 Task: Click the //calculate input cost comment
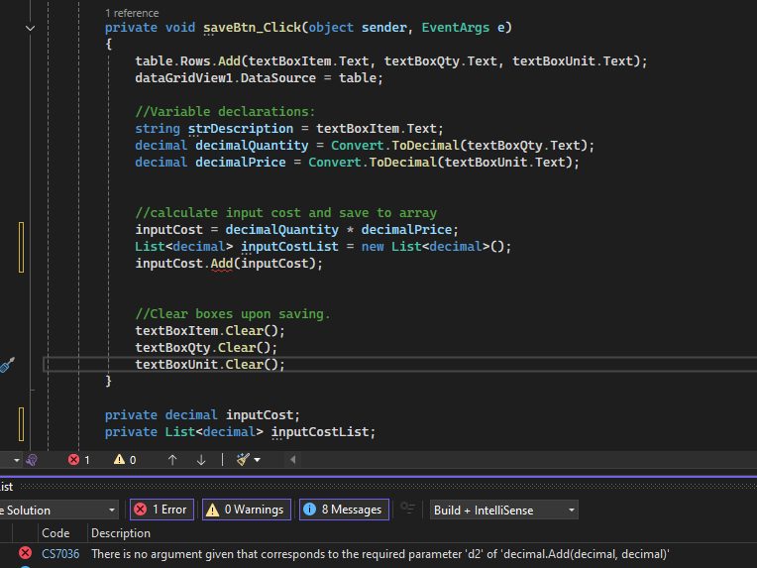285,213
